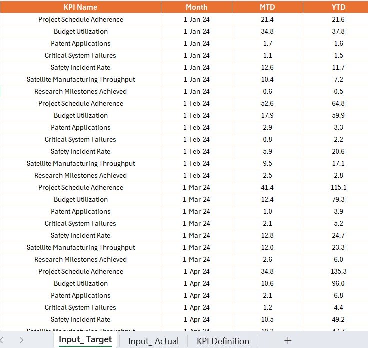Select the MTD header cell
Viewport: 368px width, 348px height.
(267, 7)
